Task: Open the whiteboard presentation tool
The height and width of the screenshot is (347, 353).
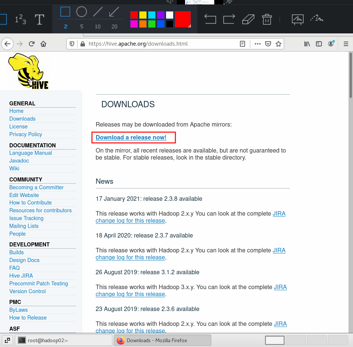Action: [x=298, y=19]
